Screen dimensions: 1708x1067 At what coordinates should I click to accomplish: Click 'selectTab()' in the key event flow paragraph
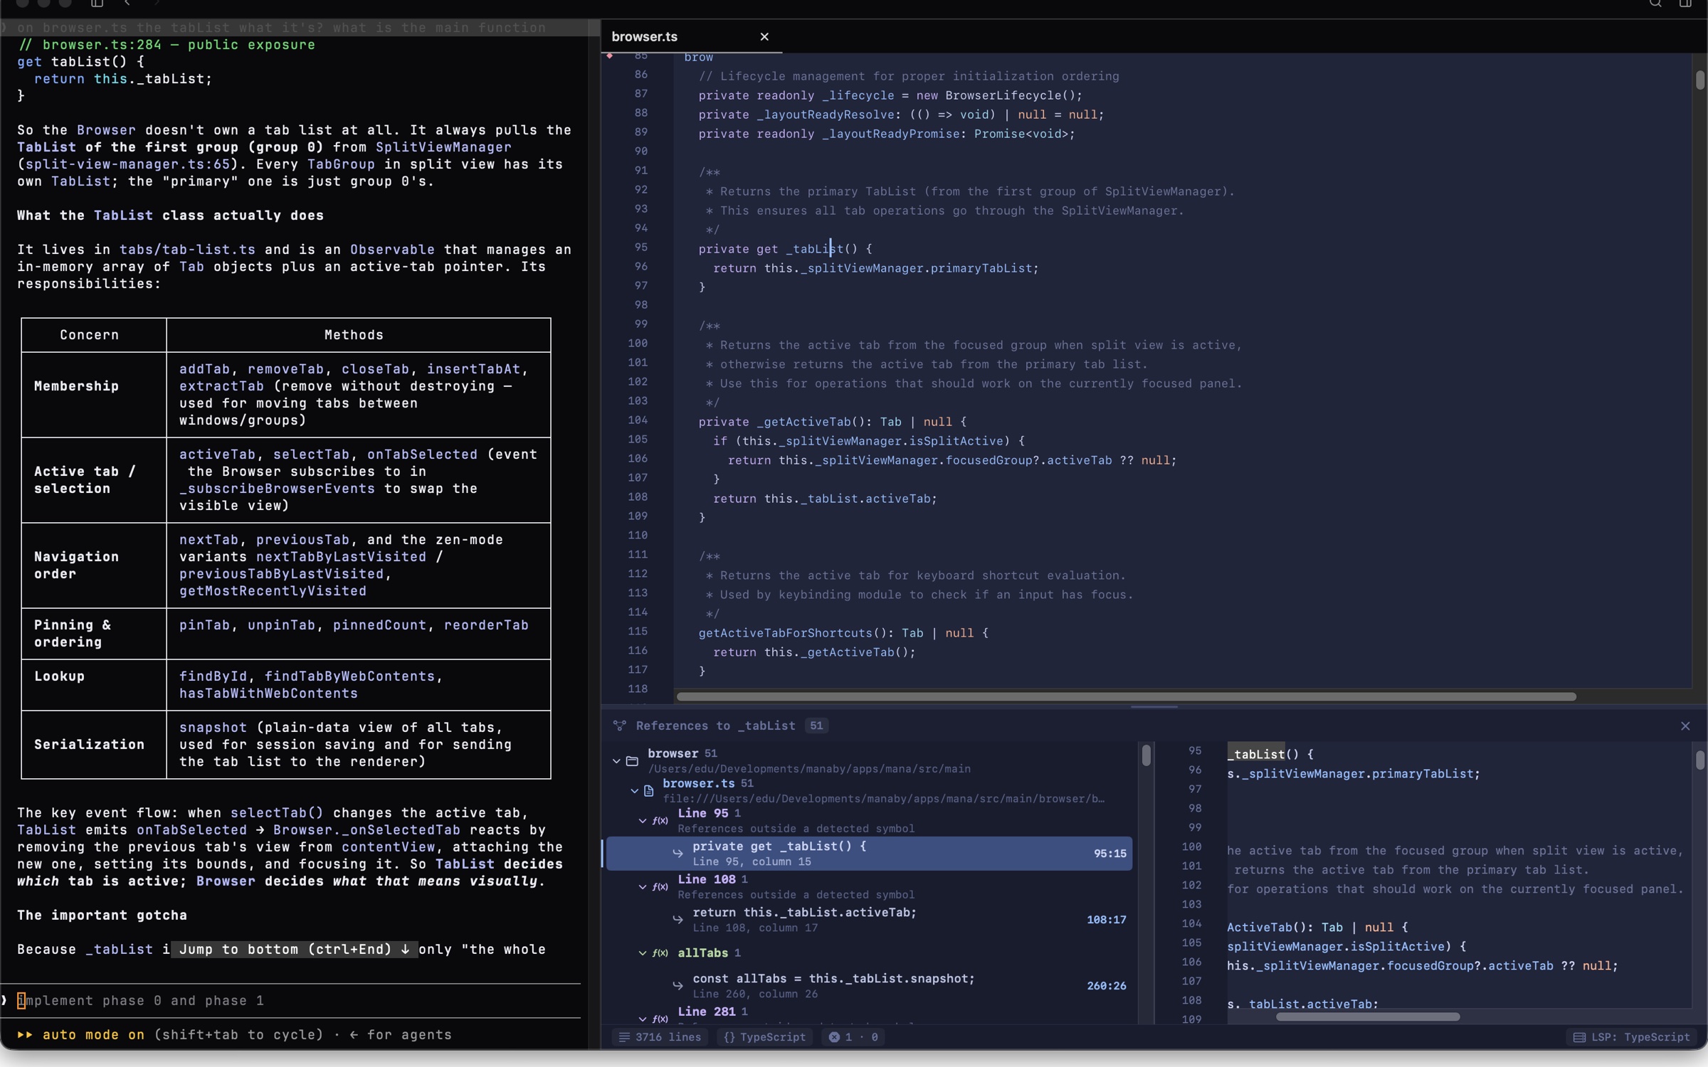[x=277, y=813]
